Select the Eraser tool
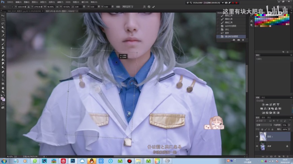Image resolution: width=293 pixels, height=164 pixels. pos(3,56)
